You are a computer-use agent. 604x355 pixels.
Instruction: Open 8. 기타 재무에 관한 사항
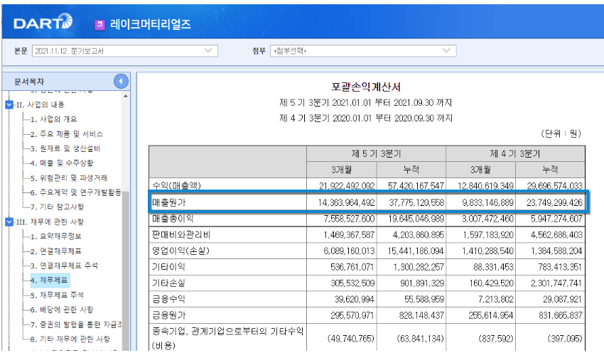click(70, 339)
